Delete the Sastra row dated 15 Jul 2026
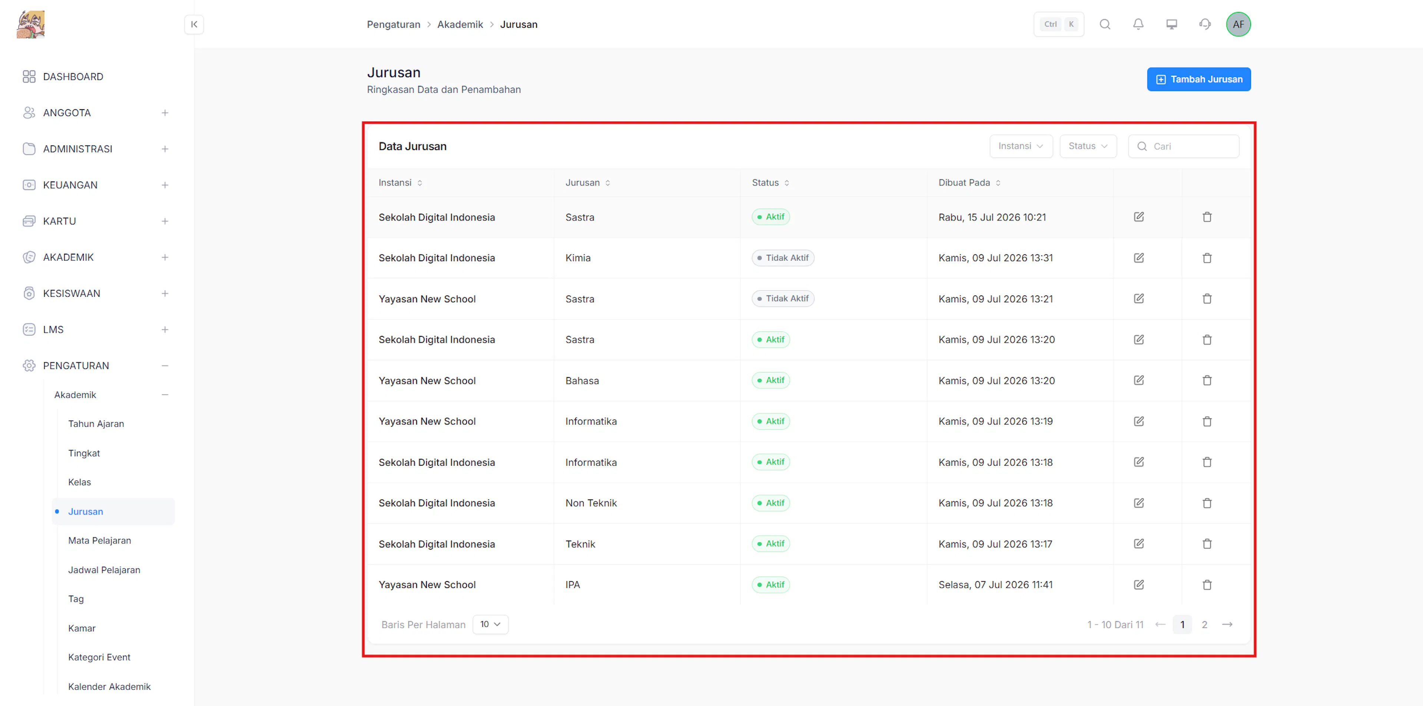The width and height of the screenshot is (1423, 706). pyautogui.click(x=1207, y=217)
